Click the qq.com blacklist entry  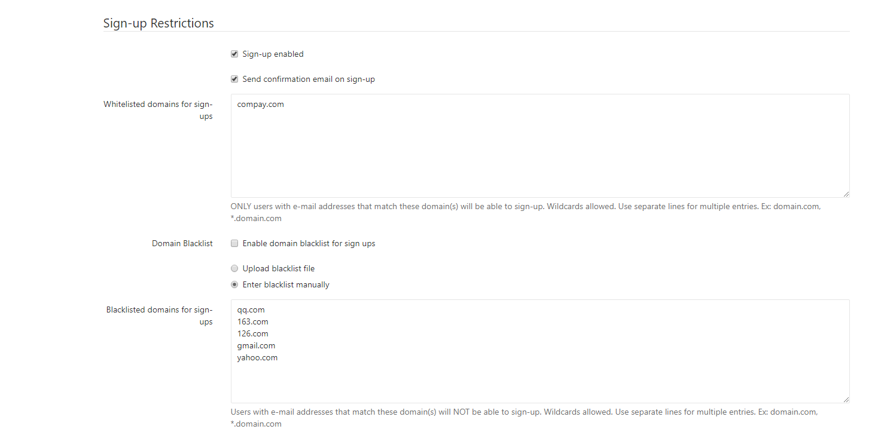[251, 310]
